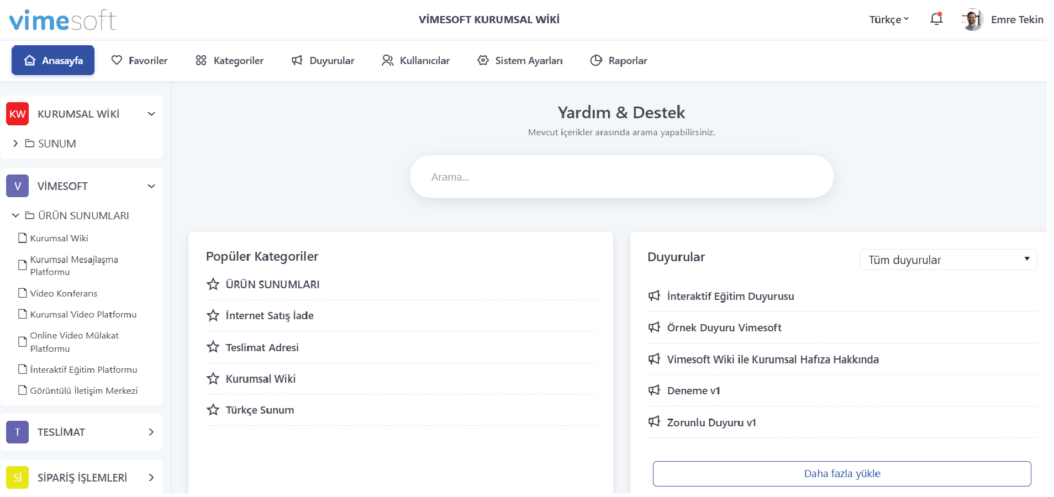Select the SİPARİŞ İŞLEMLERİ section title

click(82, 478)
